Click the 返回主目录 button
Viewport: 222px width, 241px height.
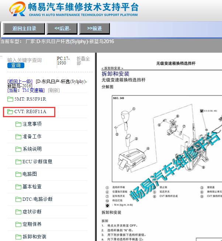[24, 29]
